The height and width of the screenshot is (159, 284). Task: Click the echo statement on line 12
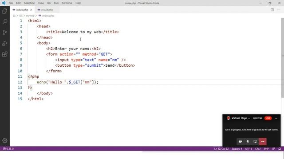tap(67, 82)
